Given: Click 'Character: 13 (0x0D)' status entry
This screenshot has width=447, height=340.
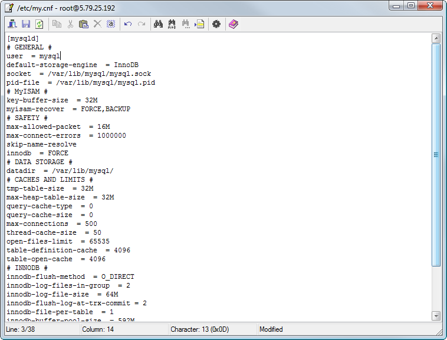Looking at the screenshot, I should pos(199,329).
